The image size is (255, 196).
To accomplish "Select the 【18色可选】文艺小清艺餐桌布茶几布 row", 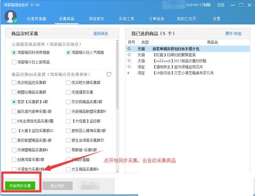I will [188, 73].
